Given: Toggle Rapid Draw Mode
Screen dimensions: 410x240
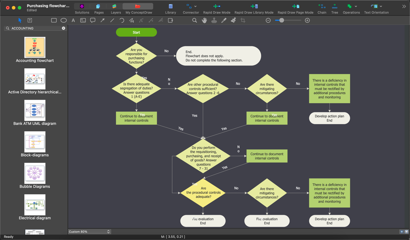Looking at the screenshot, I should pyautogui.click(x=217, y=8).
